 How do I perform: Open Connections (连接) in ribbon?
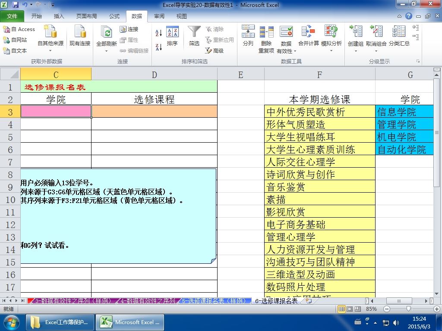(x=129, y=29)
